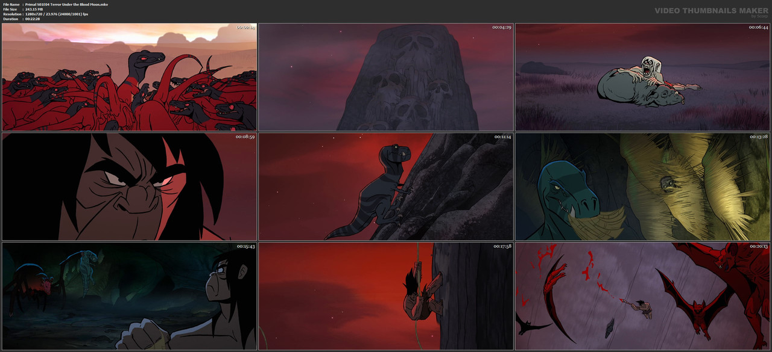772x352 pixels.
Task: Select thumbnail of green dinosaur wrapped in web
Action: point(642,187)
